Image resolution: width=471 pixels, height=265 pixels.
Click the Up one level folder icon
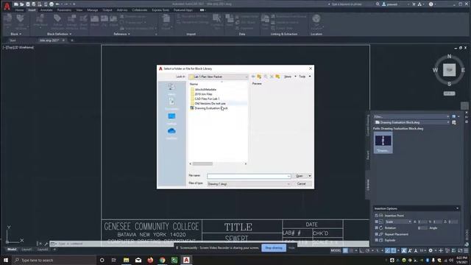259,77
